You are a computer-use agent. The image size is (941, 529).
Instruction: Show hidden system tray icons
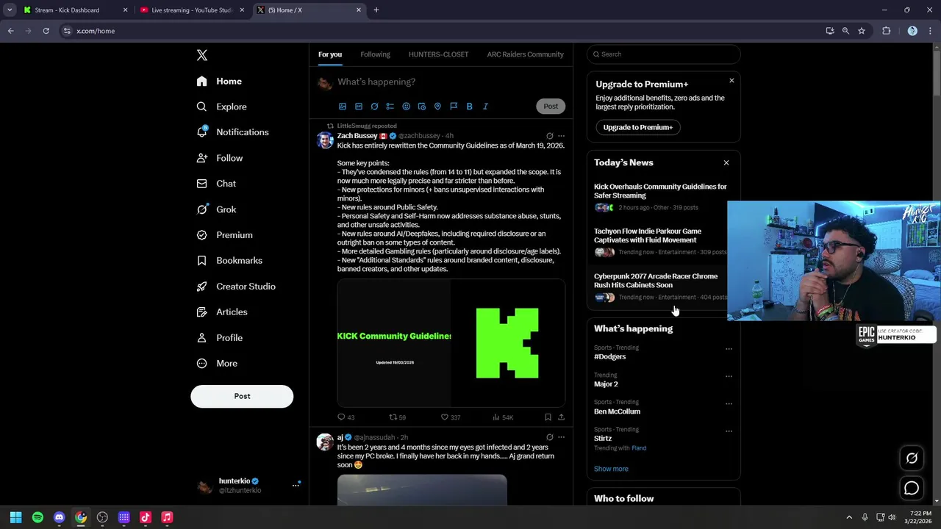point(849,517)
